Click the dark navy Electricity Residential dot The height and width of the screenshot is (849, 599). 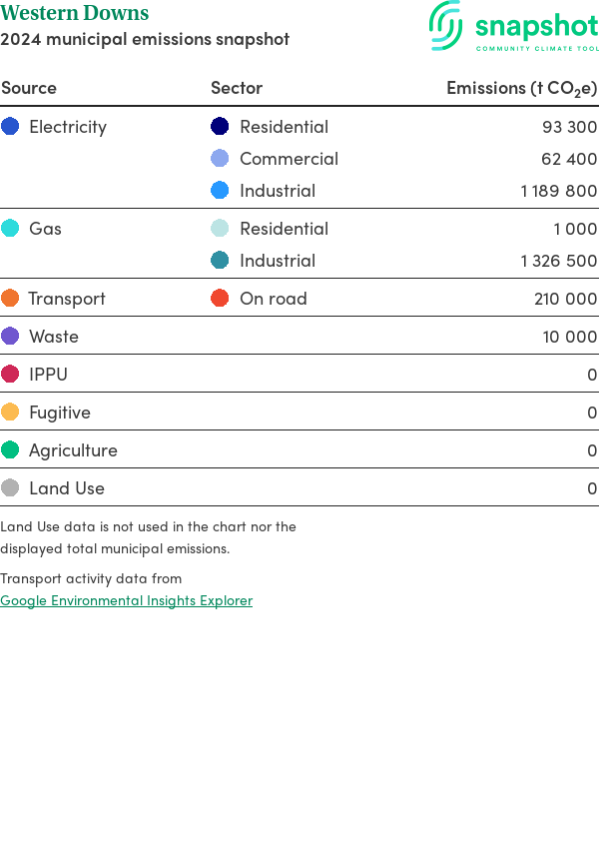(x=220, y=127)
